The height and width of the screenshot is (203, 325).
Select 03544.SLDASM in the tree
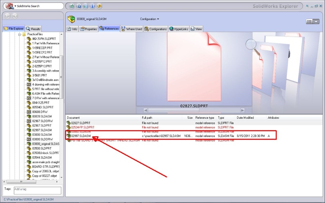pos(42,158)
